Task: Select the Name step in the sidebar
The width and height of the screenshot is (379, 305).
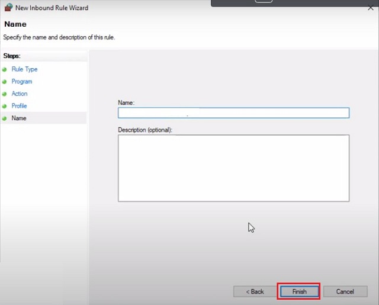Action: point(19,118)
